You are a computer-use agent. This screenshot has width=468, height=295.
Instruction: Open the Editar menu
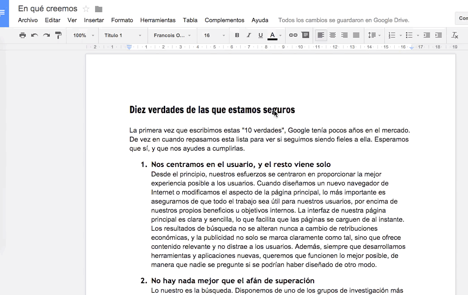click(53, 20)
